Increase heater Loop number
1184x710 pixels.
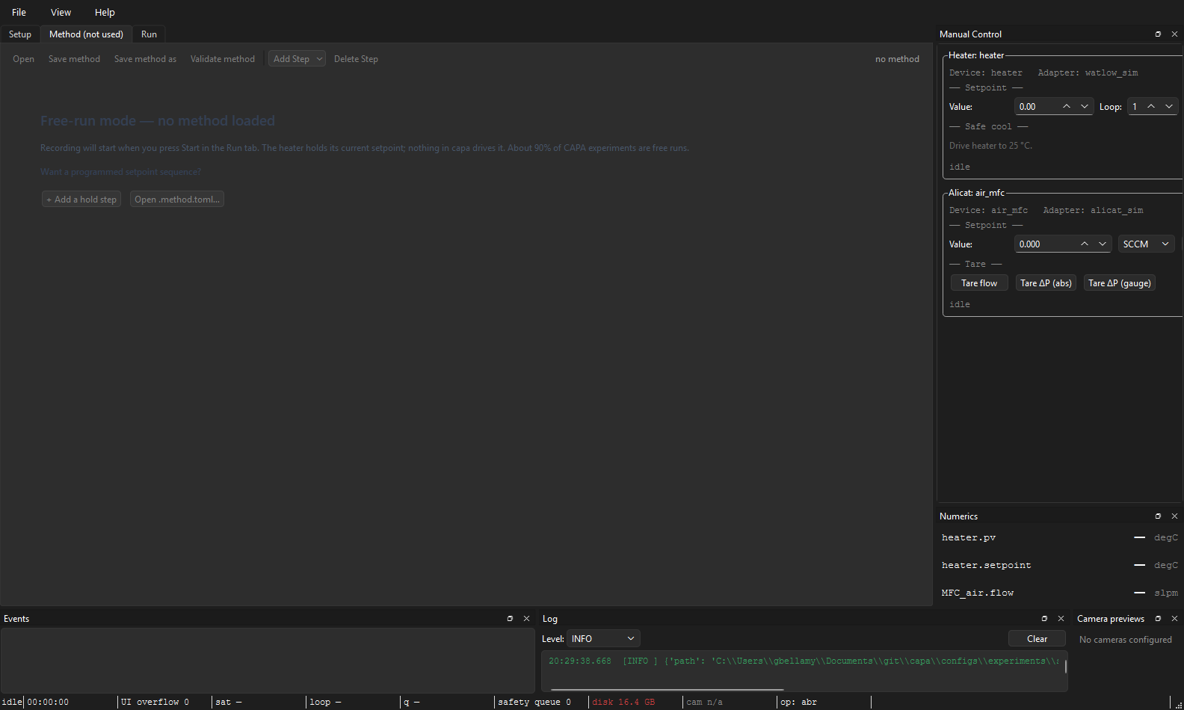pos(1151,107)
